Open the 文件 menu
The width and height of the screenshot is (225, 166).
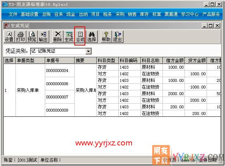point(13,14)
